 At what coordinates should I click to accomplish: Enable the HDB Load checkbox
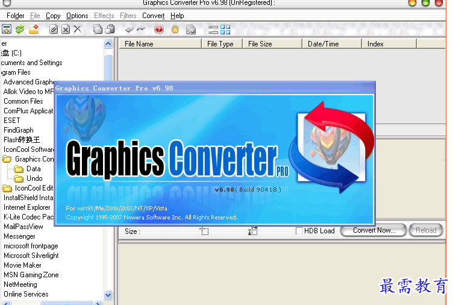[299, 231]
